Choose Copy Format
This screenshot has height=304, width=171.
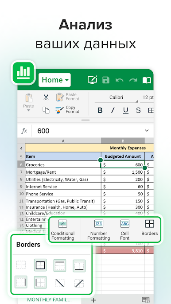tap(67, 110)
